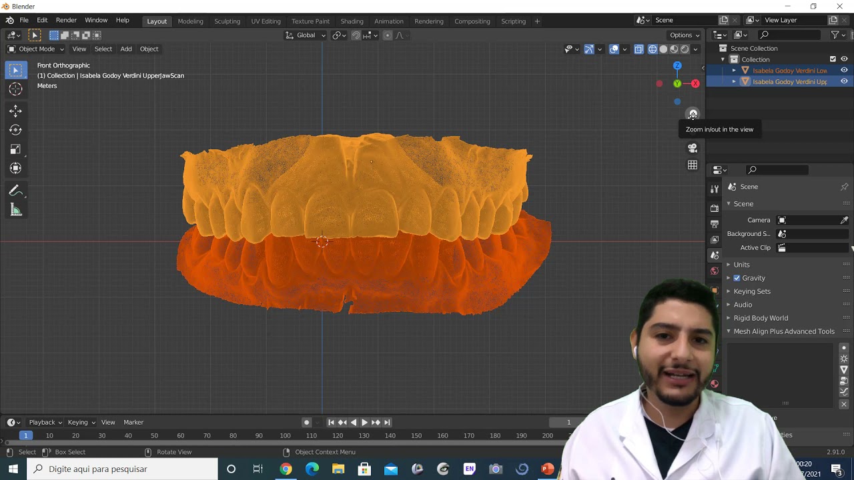
Task: Pick the Annotate pencil tool
Action: [15, 191]
